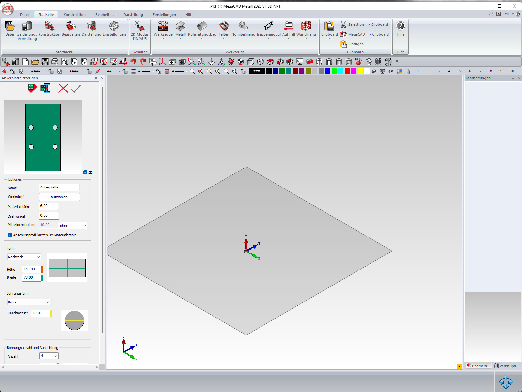
Task: Click the Wandmenü brick wall icon
Action: (306, 27)
